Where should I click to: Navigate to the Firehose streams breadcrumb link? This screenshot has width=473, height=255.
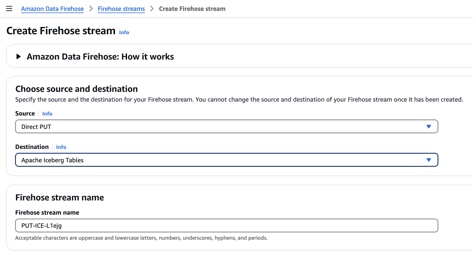tap(121, 9)
